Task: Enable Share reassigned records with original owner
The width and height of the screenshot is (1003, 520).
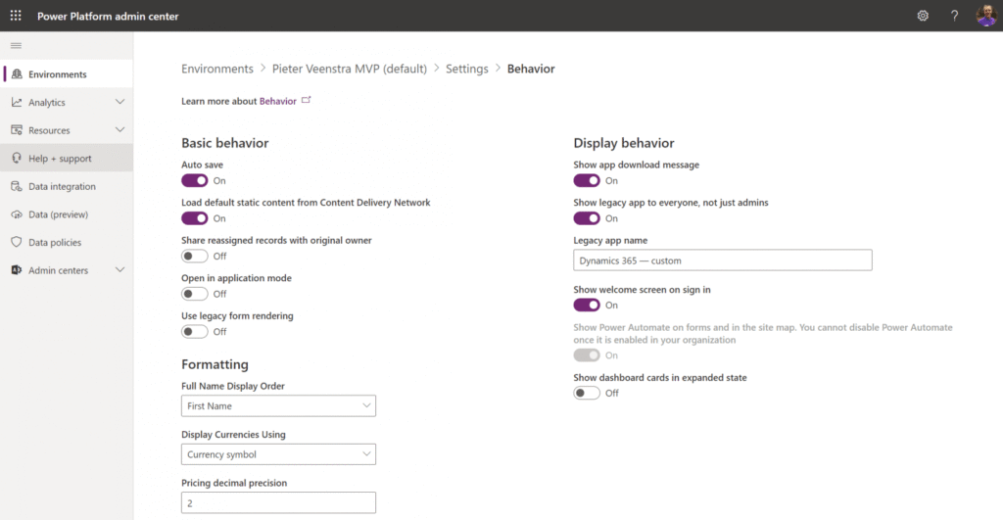Action: pyautogui.click(x=195, y=256)
